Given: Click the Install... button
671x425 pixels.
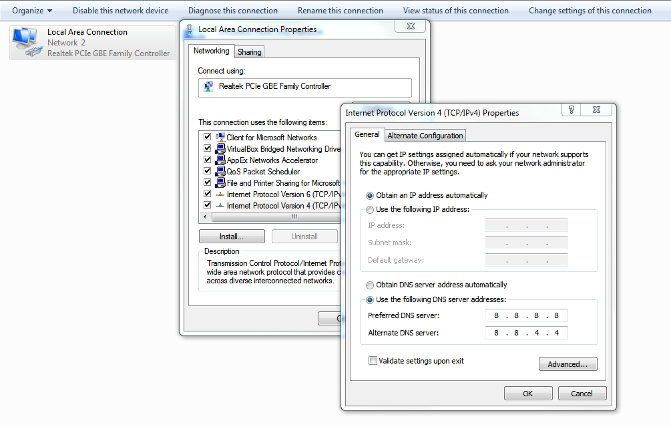Looking at the screenshot, I should [232, 237].
